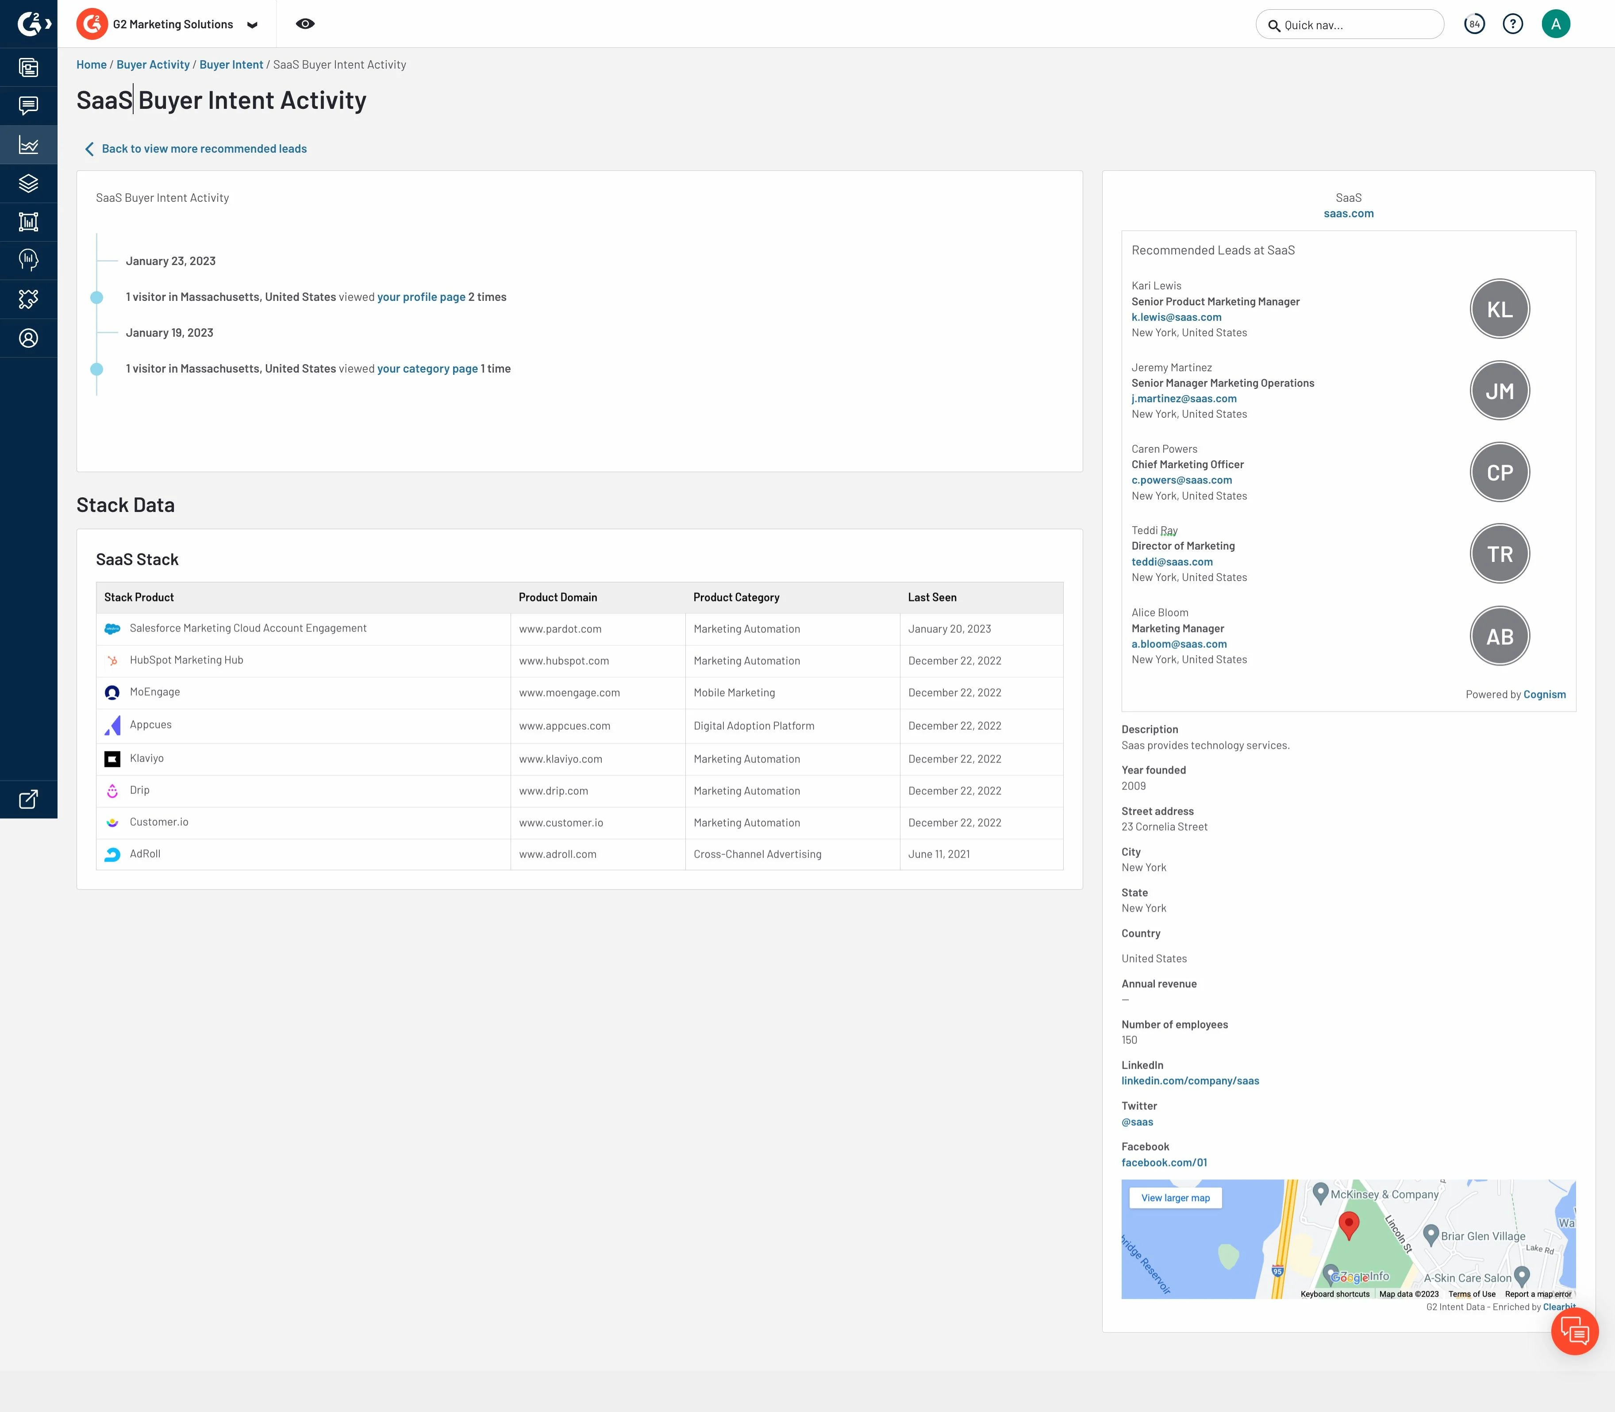Email j.martinez@saas.com
Image resolution: width=1615 pixels, height=1412 pixels.
point(1184,399)
